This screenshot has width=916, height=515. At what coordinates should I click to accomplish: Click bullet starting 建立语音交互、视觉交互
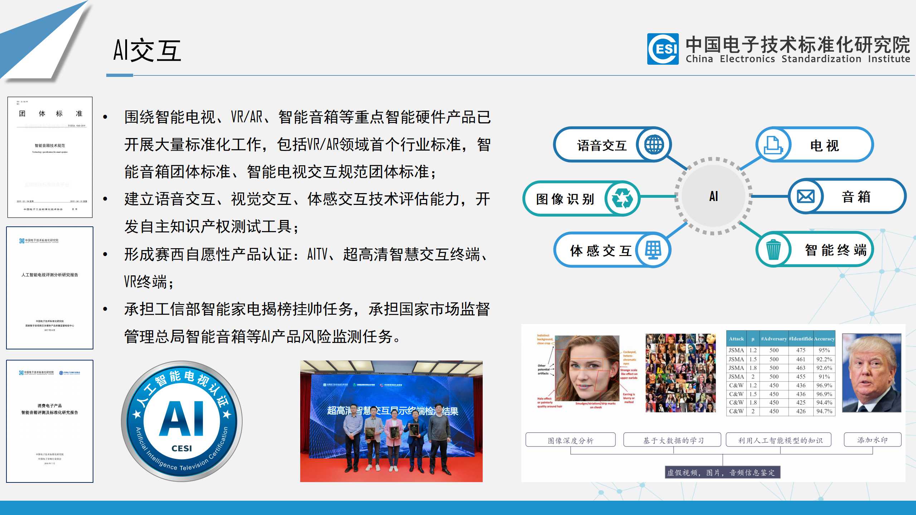click(307, 213)
